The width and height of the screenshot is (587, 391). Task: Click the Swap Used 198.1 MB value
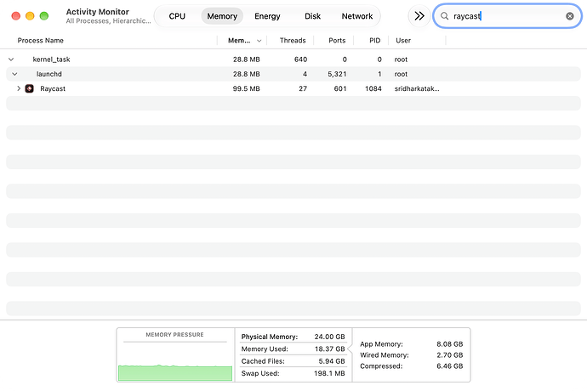(329, 373)
